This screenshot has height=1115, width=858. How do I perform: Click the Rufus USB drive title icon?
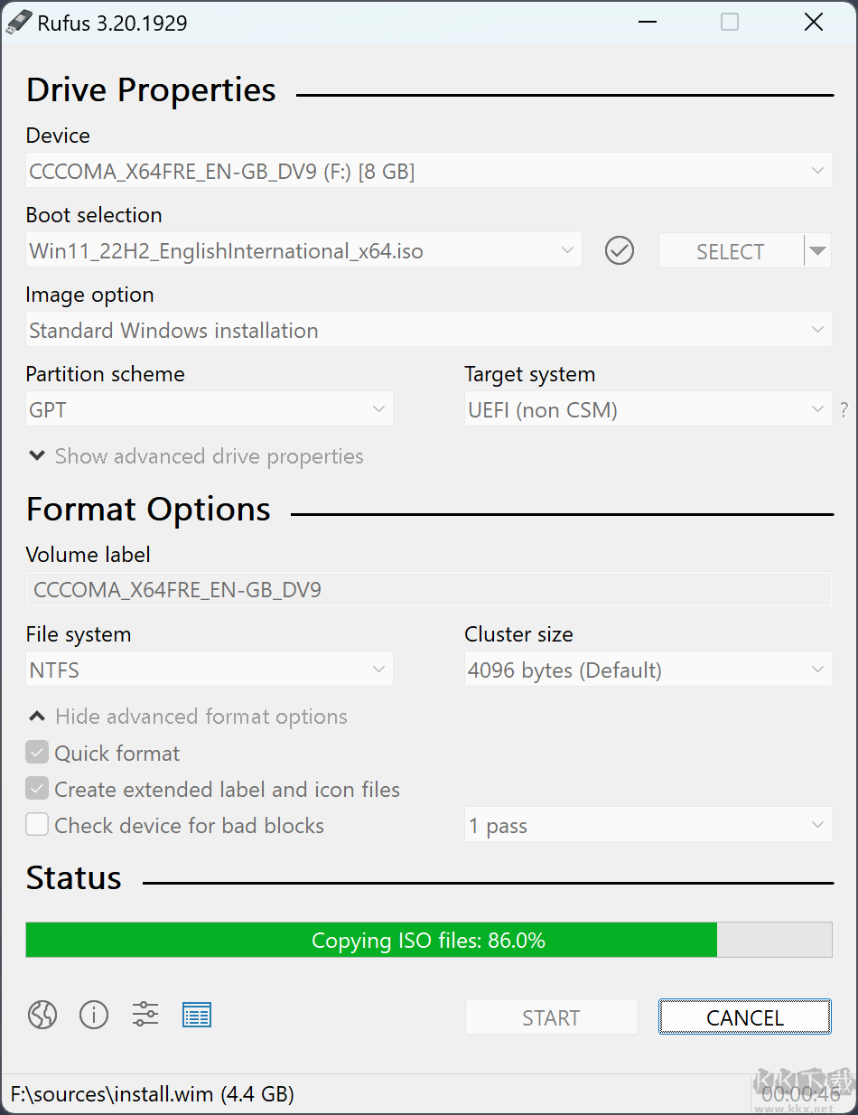18,23
